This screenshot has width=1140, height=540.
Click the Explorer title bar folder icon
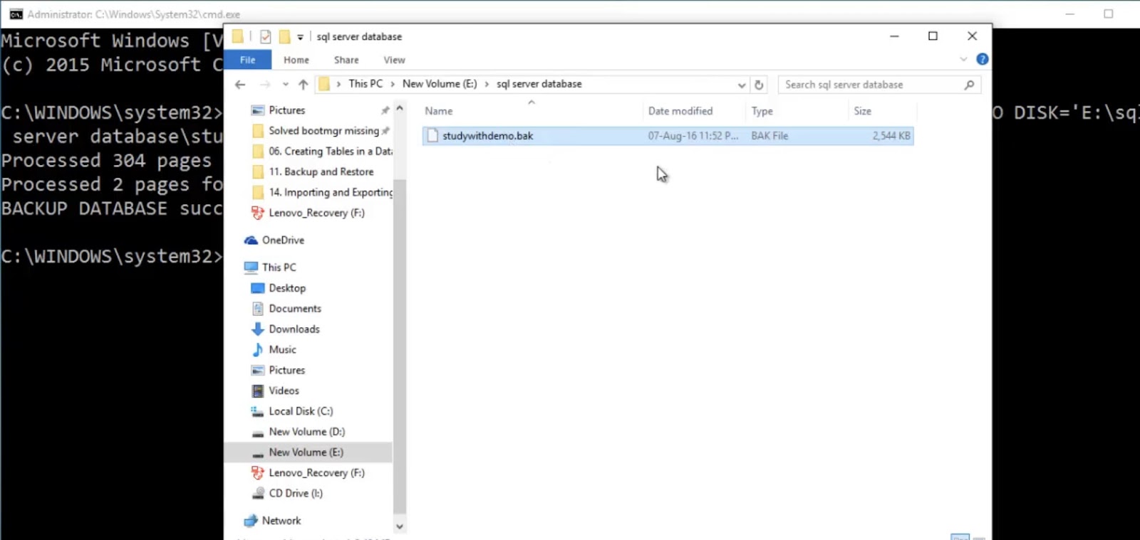tap(238, 36)
